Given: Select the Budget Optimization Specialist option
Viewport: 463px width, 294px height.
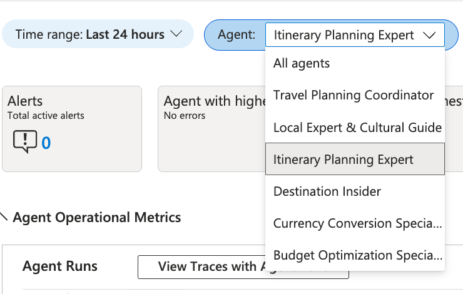Looking at the screenshot, I should tap(357, 255).
